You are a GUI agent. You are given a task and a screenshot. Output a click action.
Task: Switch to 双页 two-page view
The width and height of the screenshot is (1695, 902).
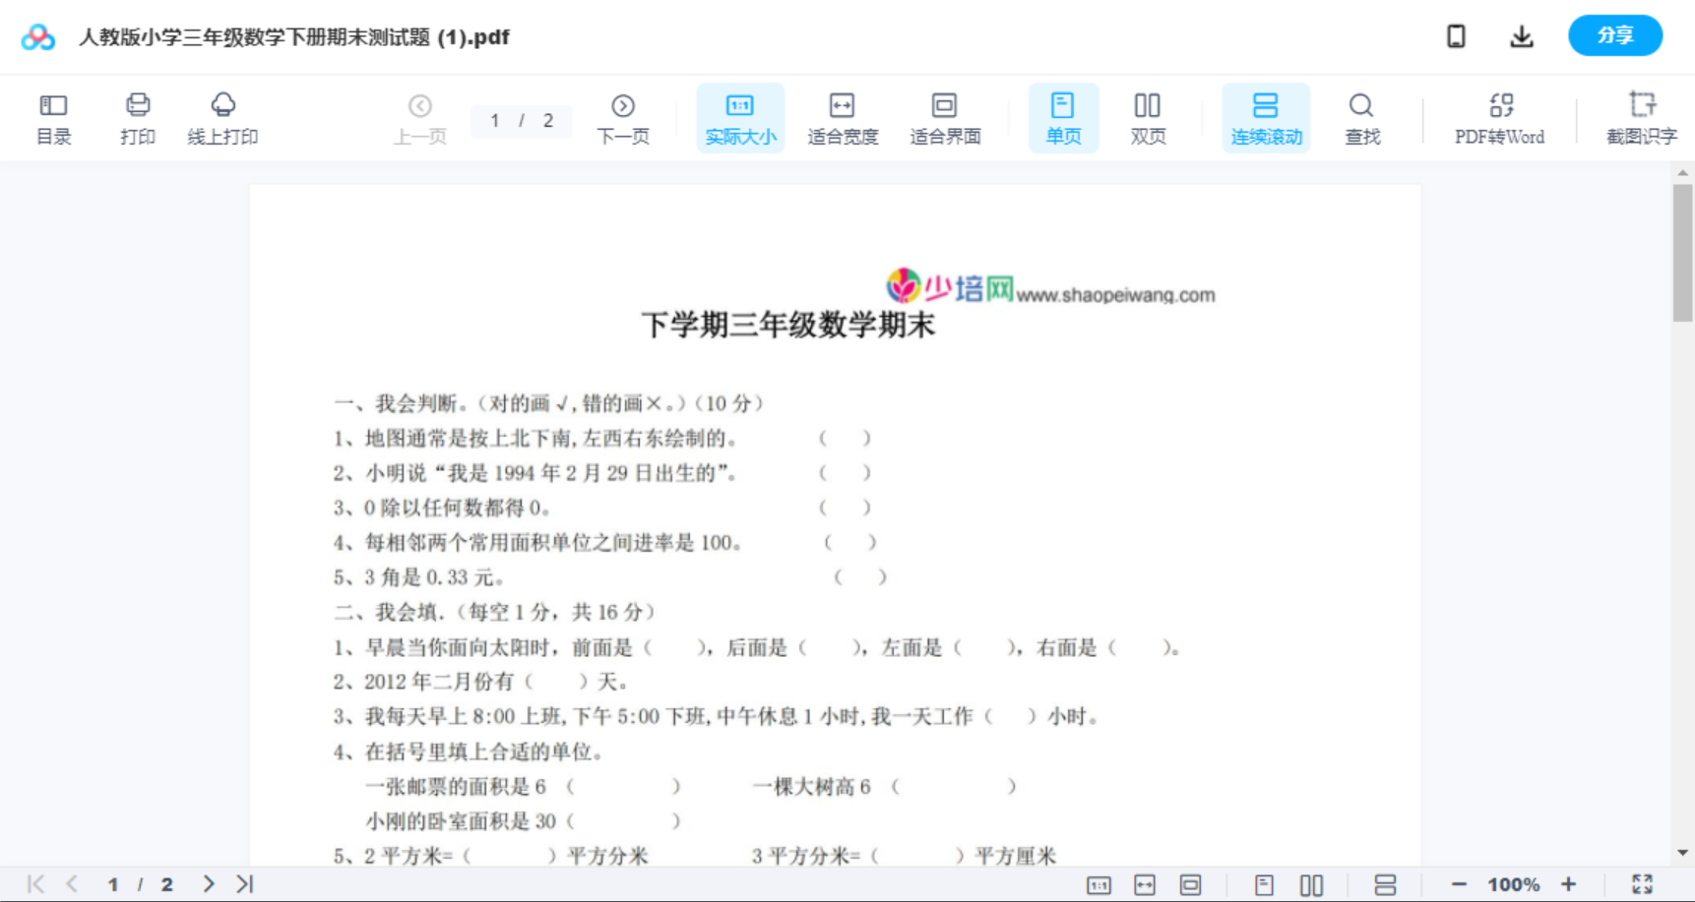pyautogui.click(x=1148, y=117)
